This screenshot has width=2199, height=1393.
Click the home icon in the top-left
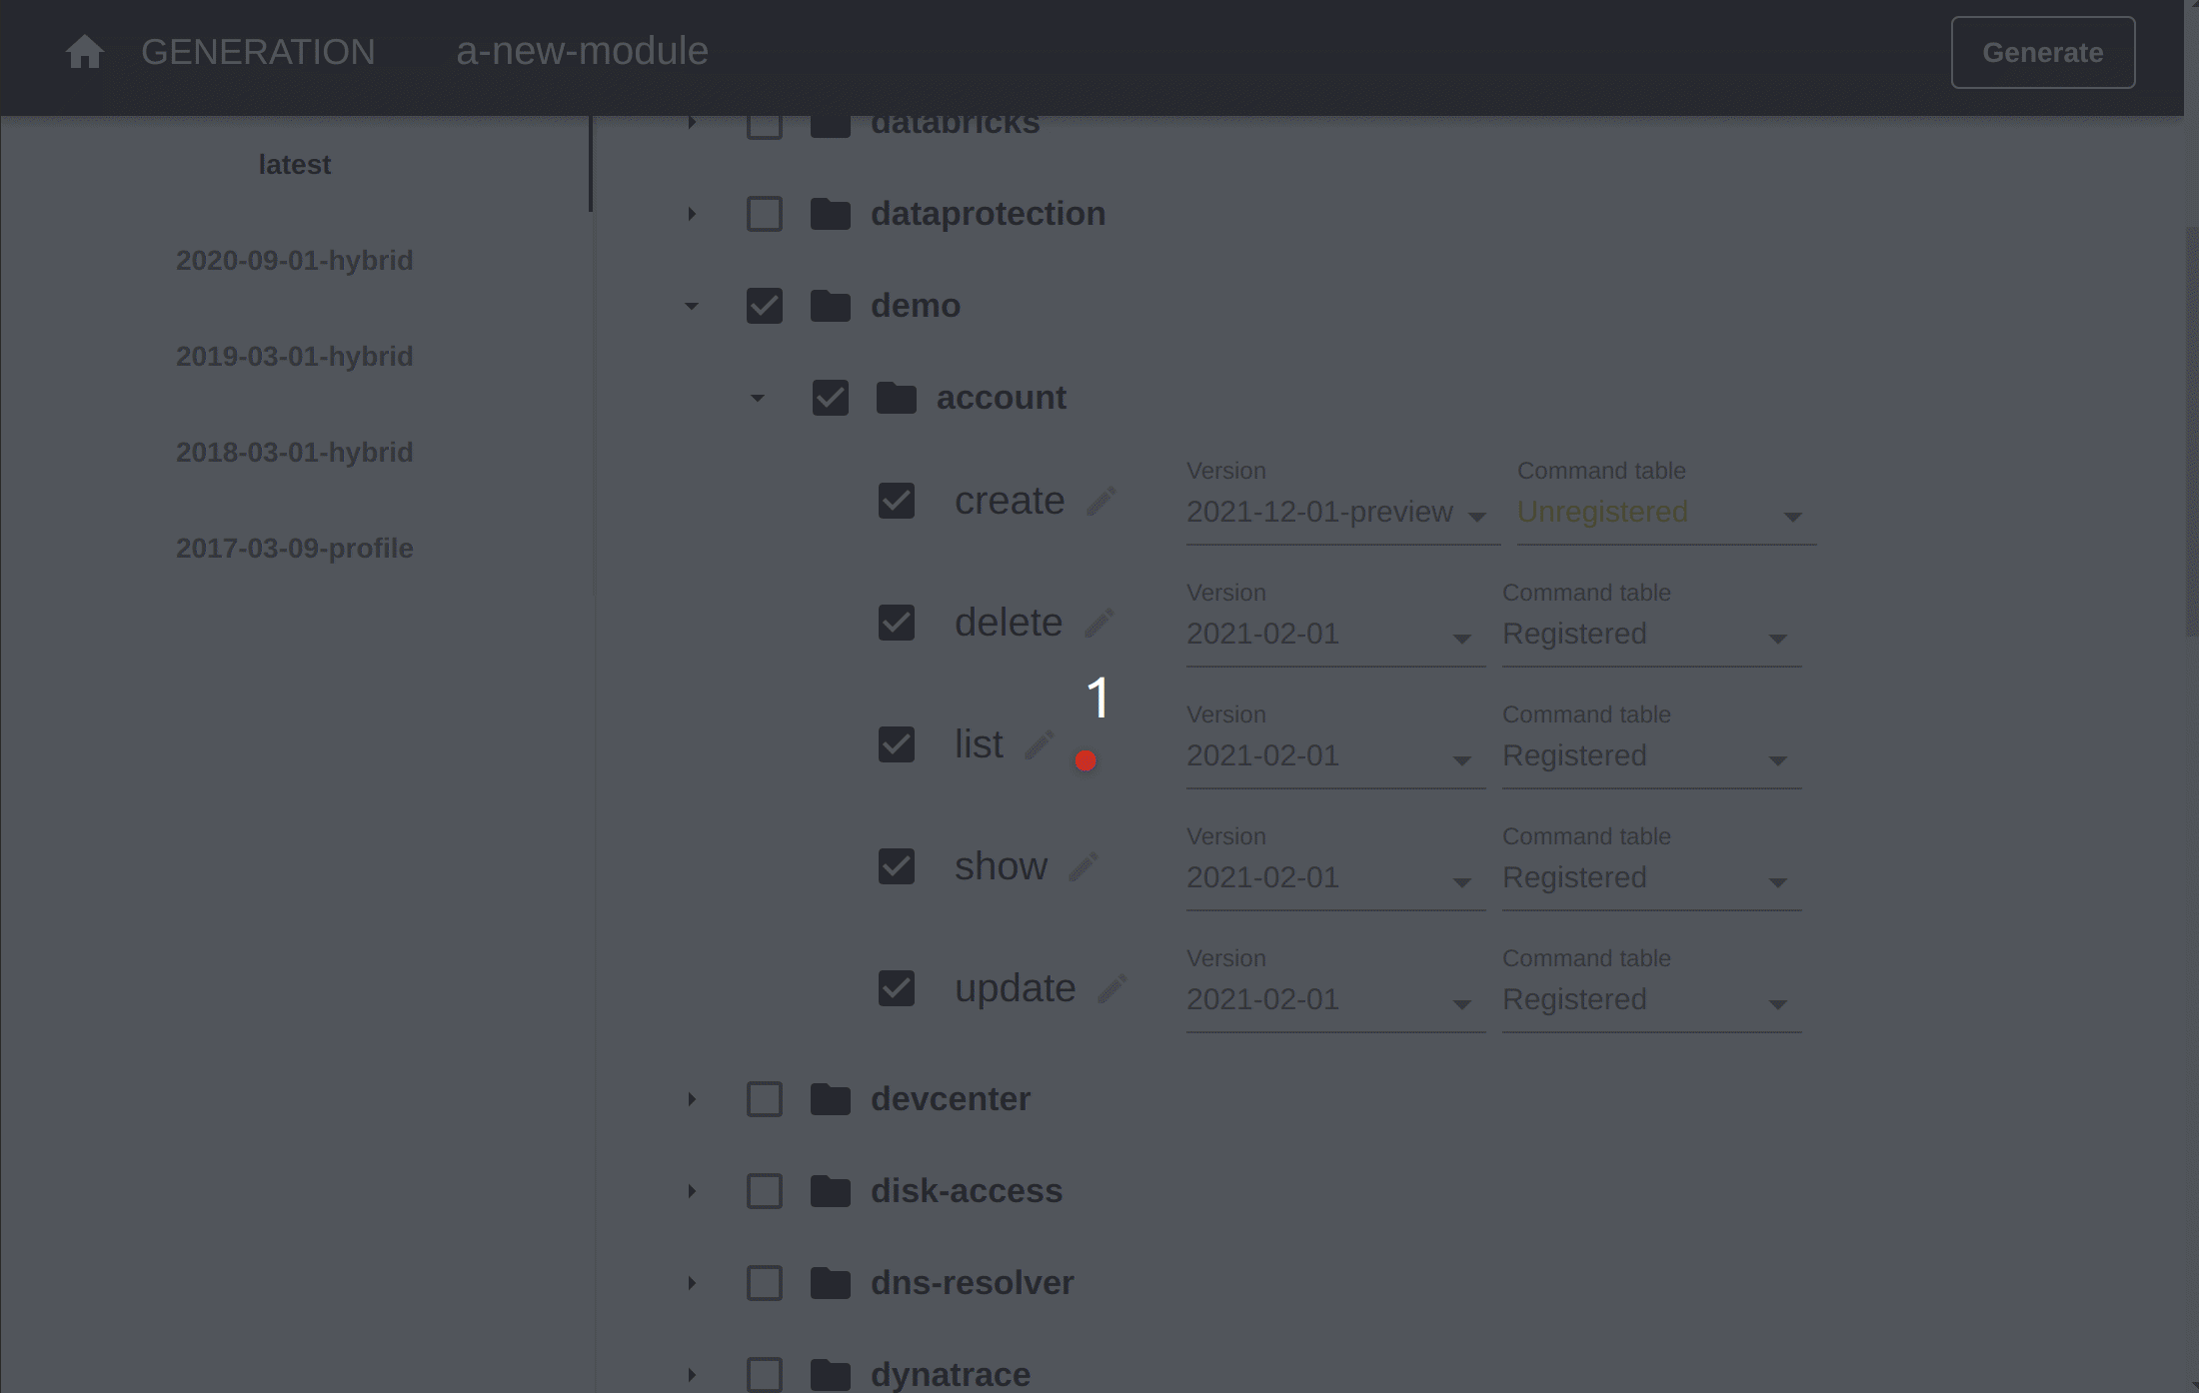[83, 51]
